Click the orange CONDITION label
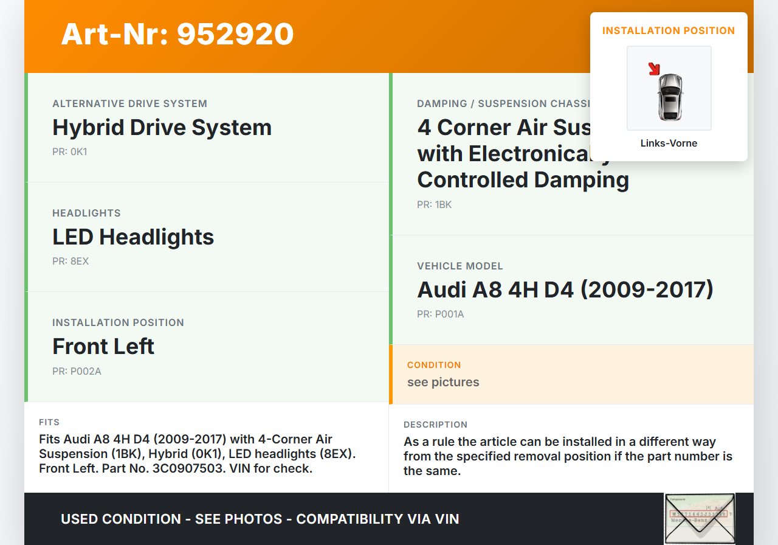The height and width of the screenshot is (545, 778). point(434,365)
